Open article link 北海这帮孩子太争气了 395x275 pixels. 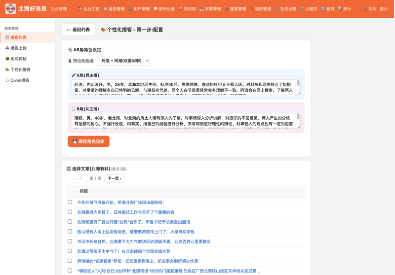(124, 251)
